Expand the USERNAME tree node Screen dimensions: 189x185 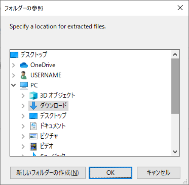(14, 75)
